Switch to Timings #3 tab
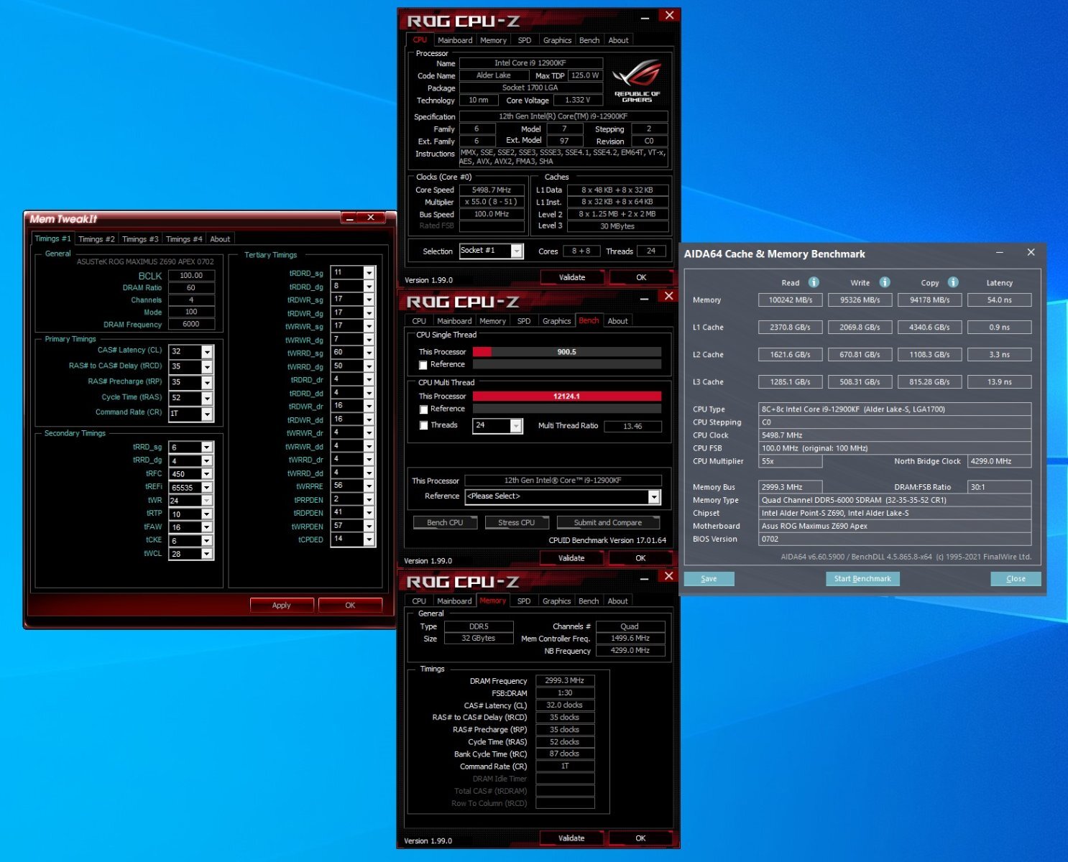 click(140, 239)
